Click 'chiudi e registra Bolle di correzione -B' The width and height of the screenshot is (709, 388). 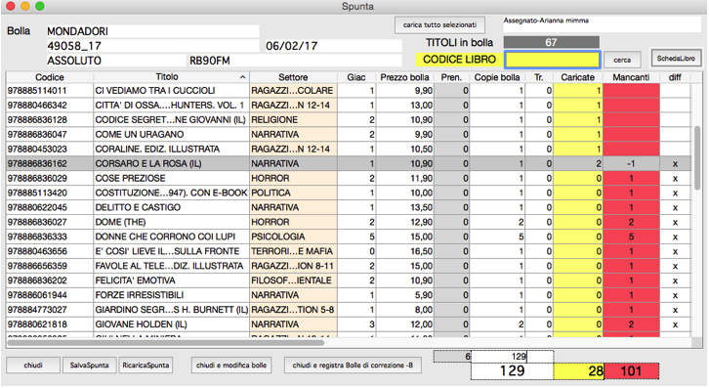click(x=353, y=365)
